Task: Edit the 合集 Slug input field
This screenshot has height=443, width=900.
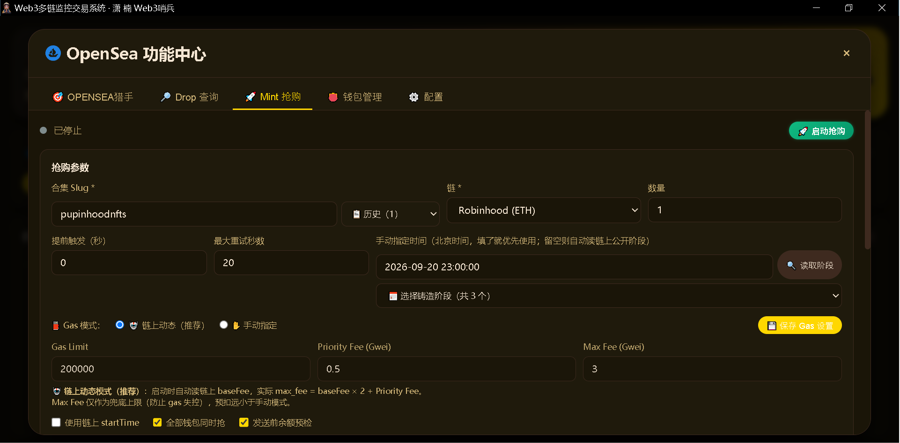Action: click(x=194, y=214)
